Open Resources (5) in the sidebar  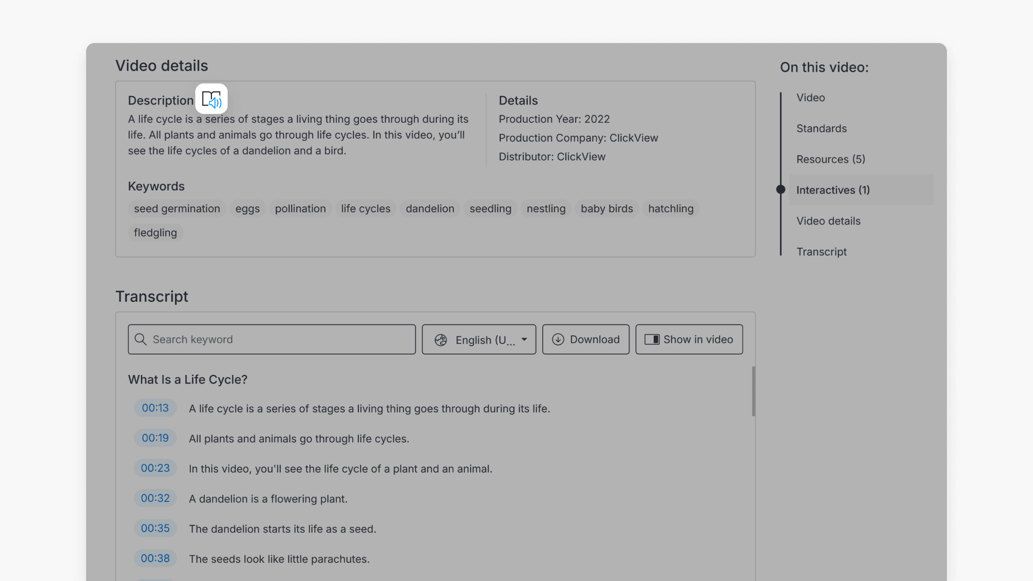[x=831, y=159]
